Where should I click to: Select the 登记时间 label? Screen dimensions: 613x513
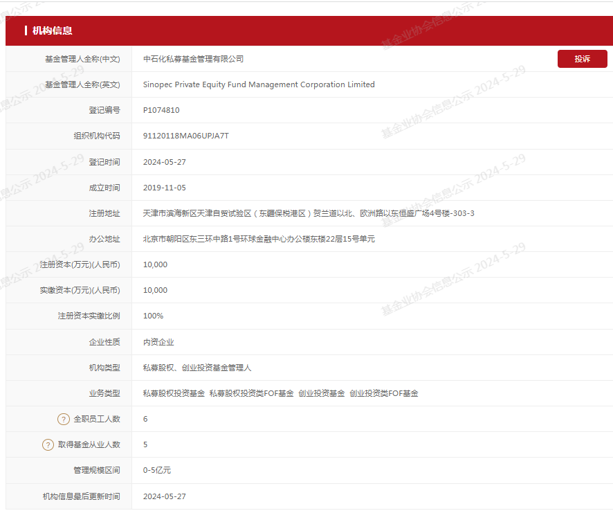point(104,162)
